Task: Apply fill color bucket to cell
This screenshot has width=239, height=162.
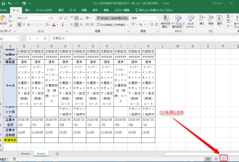Action: 47,25
